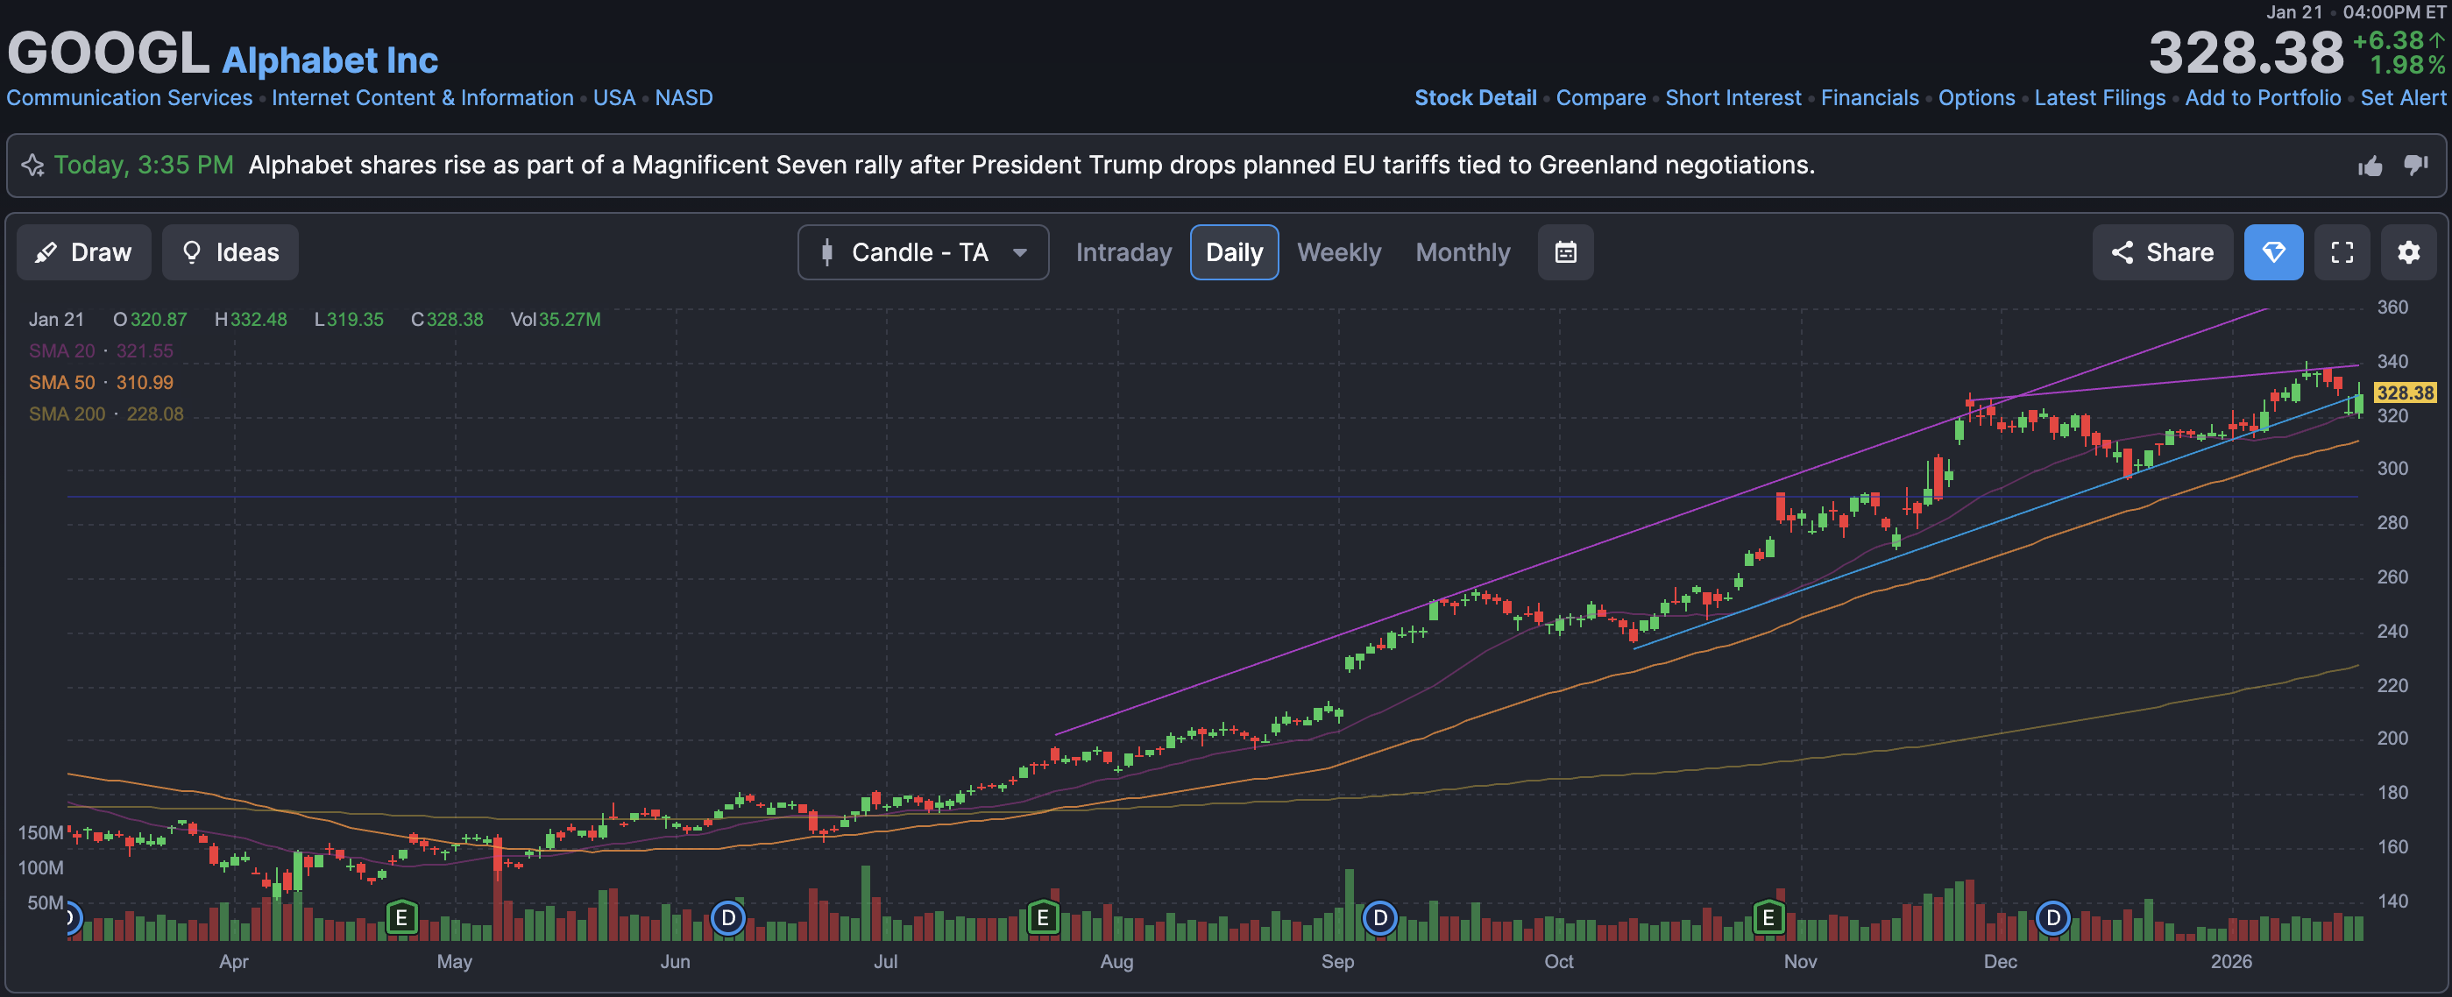Open the calendar date range picker
Screen dimensions: 2452x997
click(1565, 252)
